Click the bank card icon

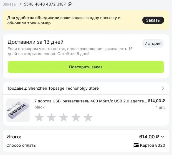click(x=136, y=145)
